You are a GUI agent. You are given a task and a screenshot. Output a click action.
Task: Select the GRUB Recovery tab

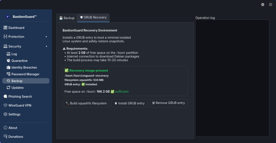point(94,18)
